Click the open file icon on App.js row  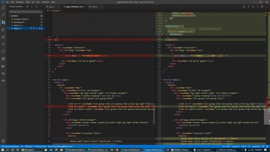[31, 28]
